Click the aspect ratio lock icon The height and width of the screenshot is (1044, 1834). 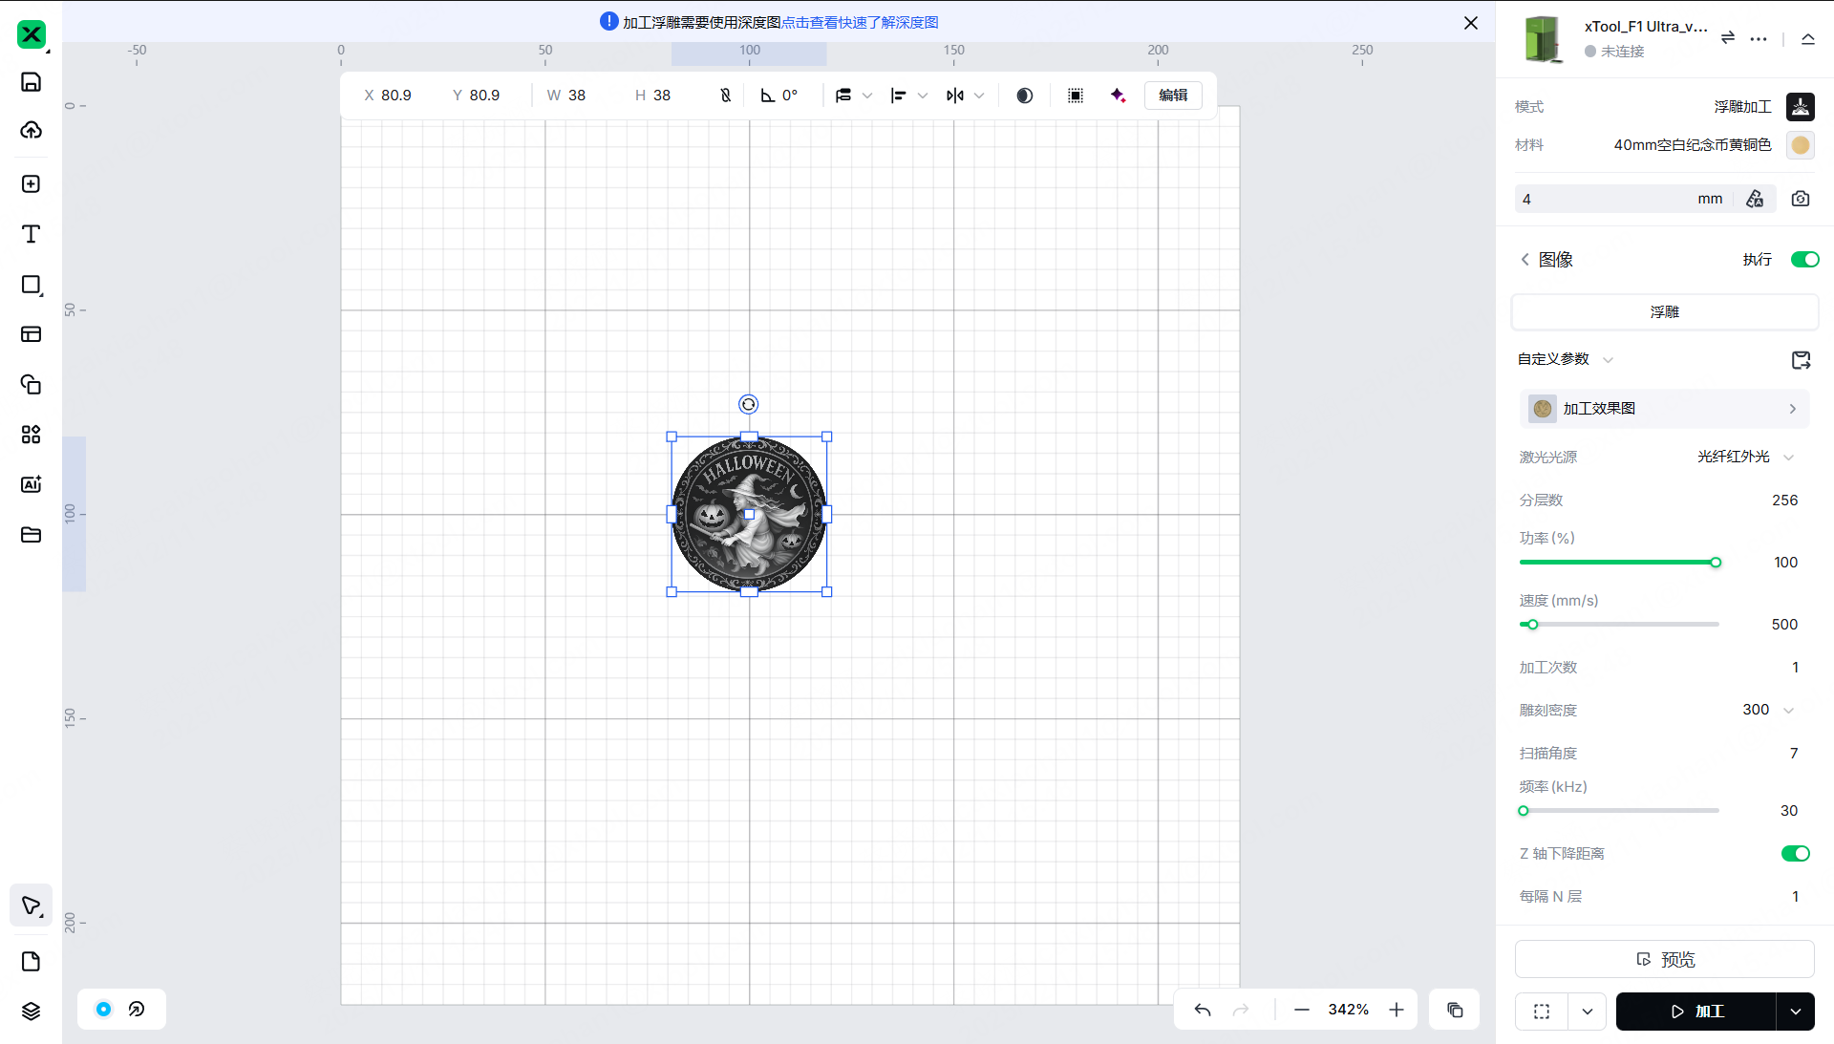click(725, 96)
